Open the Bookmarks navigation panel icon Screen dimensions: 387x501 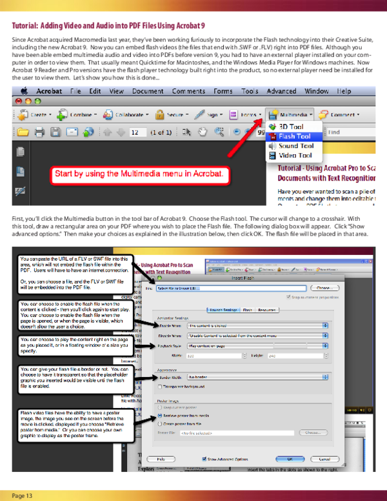point(20,172)
